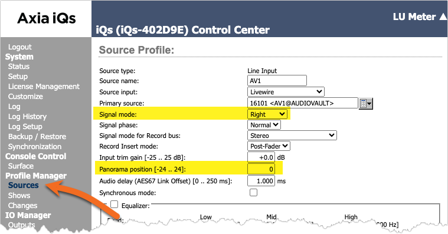This screenshot has height=234, width=448.
Task: Click the Source name field containing AV1
Action: 277,81
